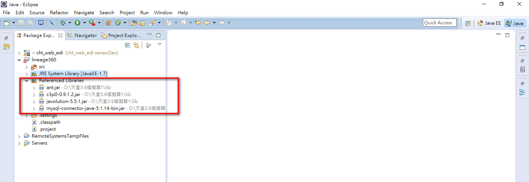Click the Debug bug icon

63,23
